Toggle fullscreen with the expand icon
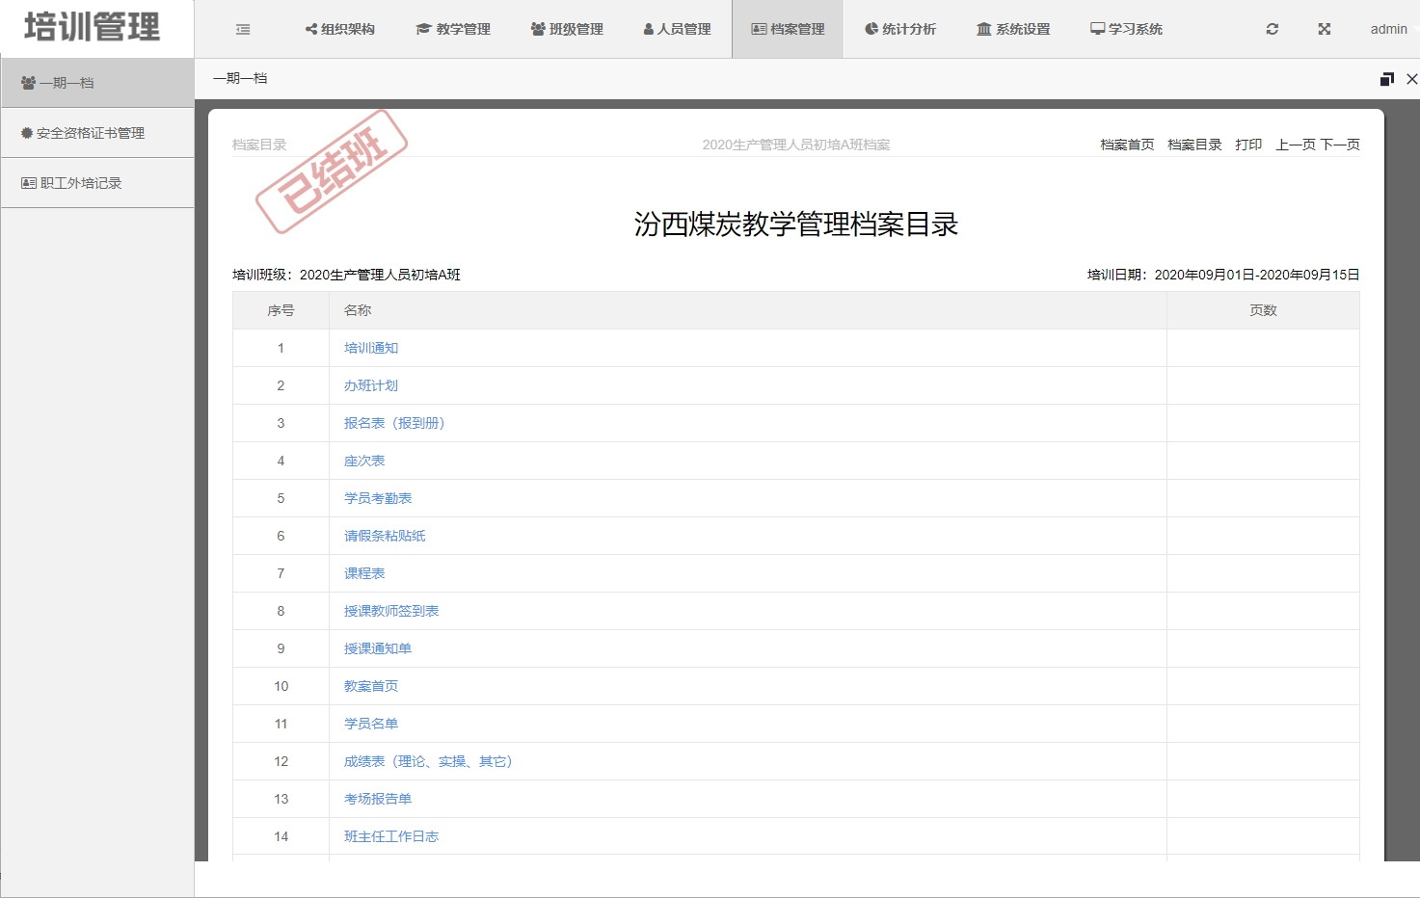The width and height of the screenshot is (1420, 898). pos(1324,29)
